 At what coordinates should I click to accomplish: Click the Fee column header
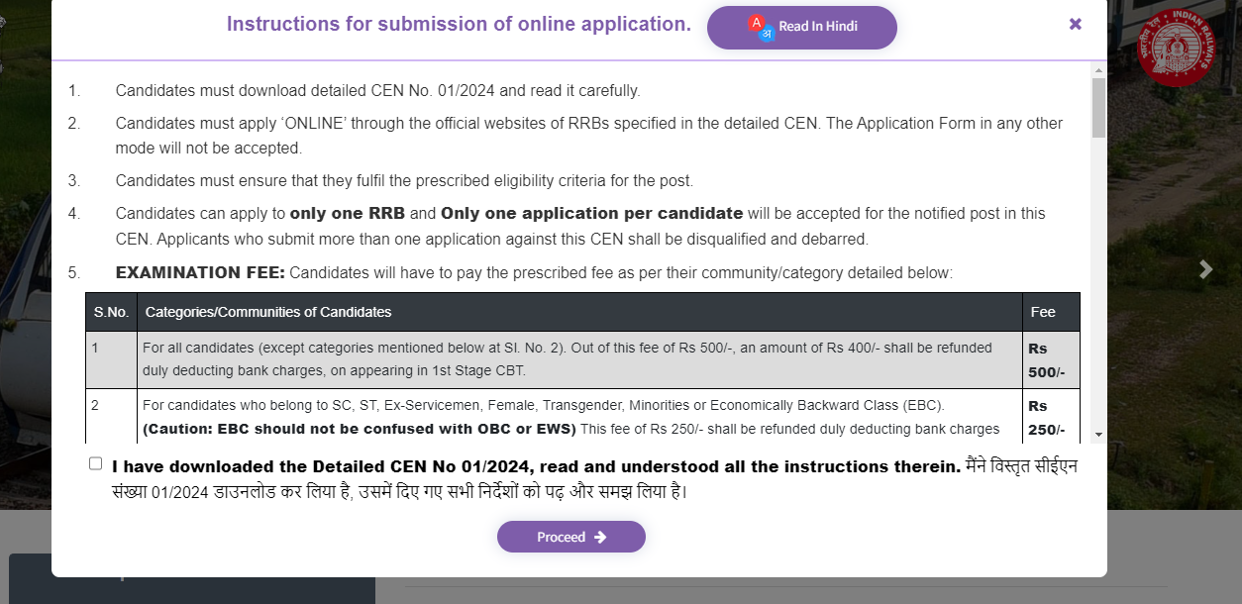(1043, 312)
